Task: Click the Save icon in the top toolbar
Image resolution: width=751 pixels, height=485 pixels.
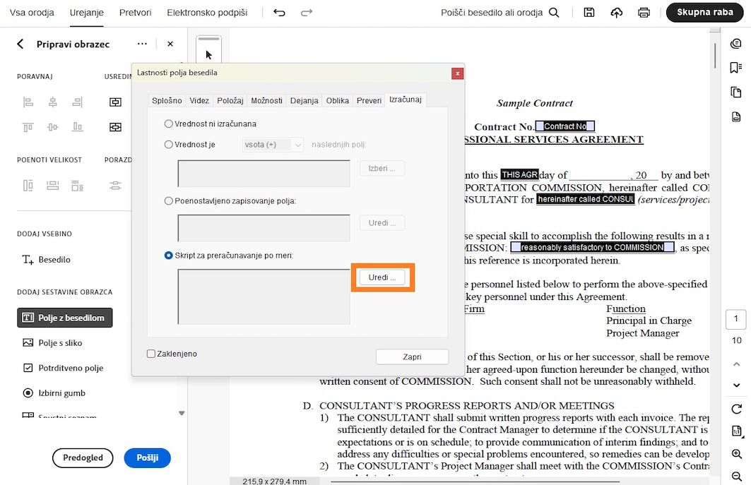Action: [x=589, y=12]
